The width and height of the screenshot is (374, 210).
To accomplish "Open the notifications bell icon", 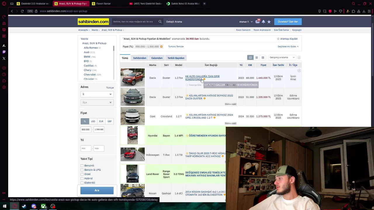I will (x=263, y=22).
